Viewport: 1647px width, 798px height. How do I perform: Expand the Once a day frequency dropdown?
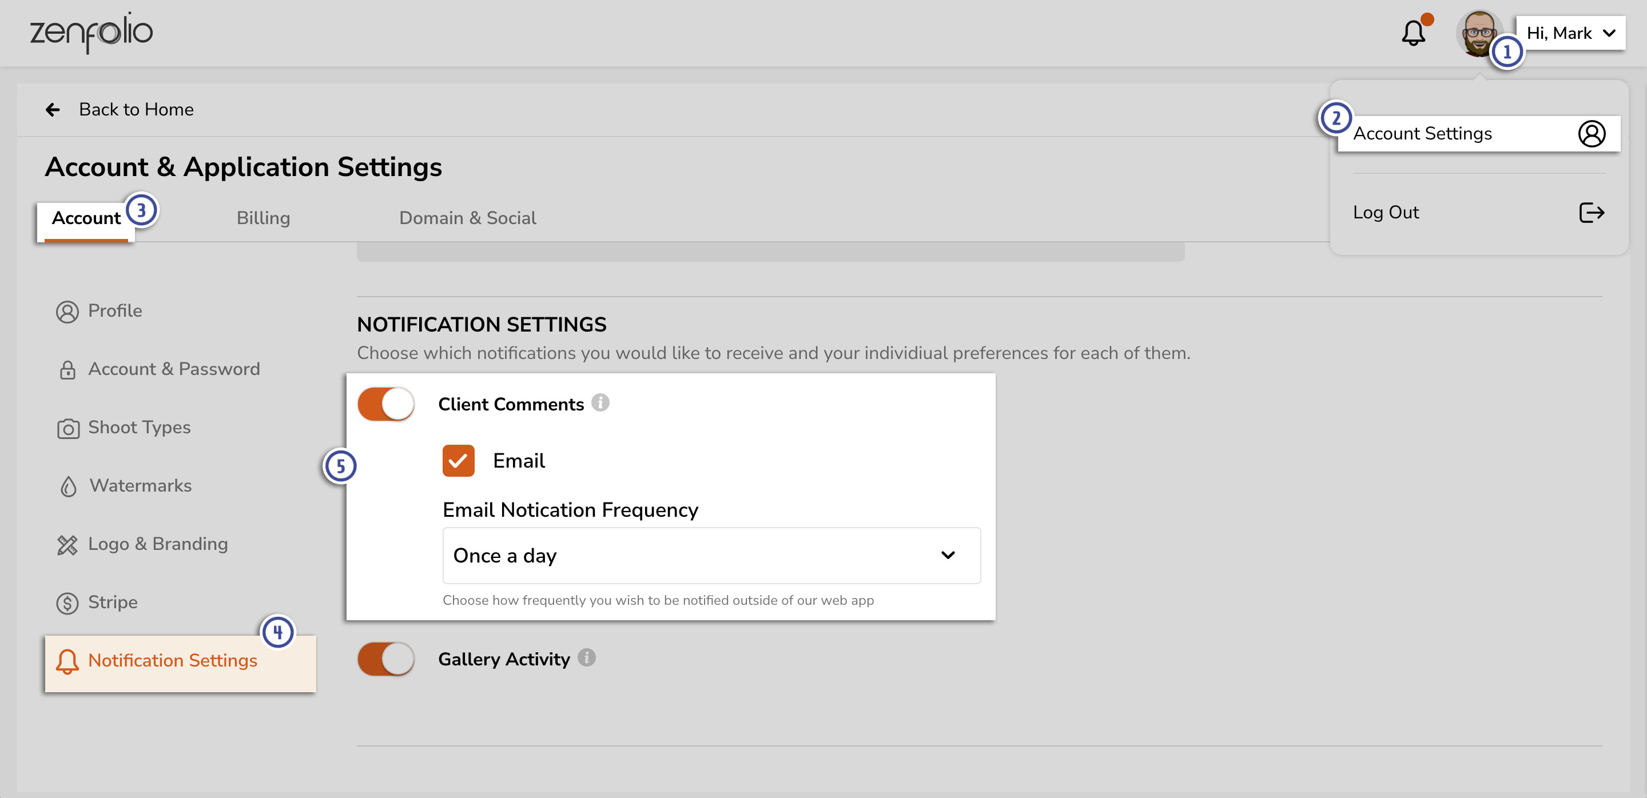711,555
